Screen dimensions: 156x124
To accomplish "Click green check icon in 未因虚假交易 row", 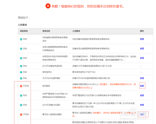I will (21, 39).
